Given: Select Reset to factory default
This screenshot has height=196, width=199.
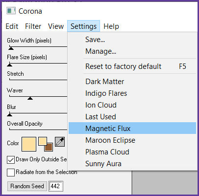Looking at the screenshot, I should pyautogui.click(x=132, y=66).
